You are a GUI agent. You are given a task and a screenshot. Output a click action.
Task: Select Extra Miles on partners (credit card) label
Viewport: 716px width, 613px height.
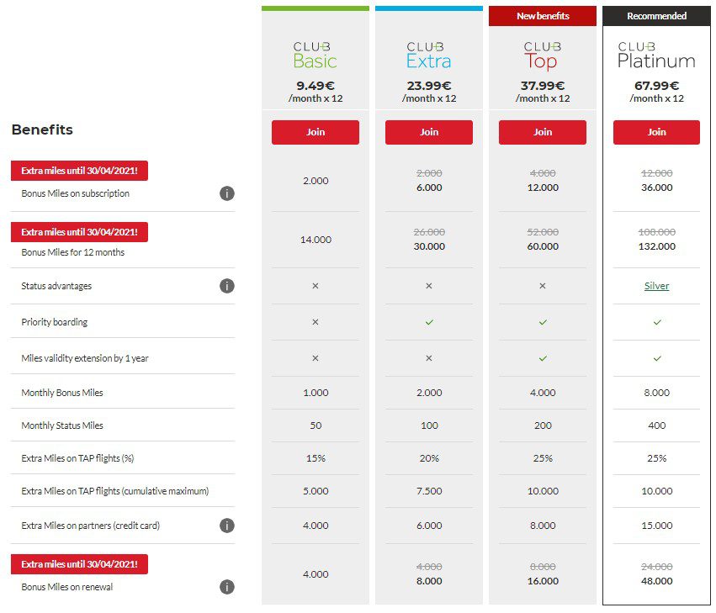(x=90, y=526)
